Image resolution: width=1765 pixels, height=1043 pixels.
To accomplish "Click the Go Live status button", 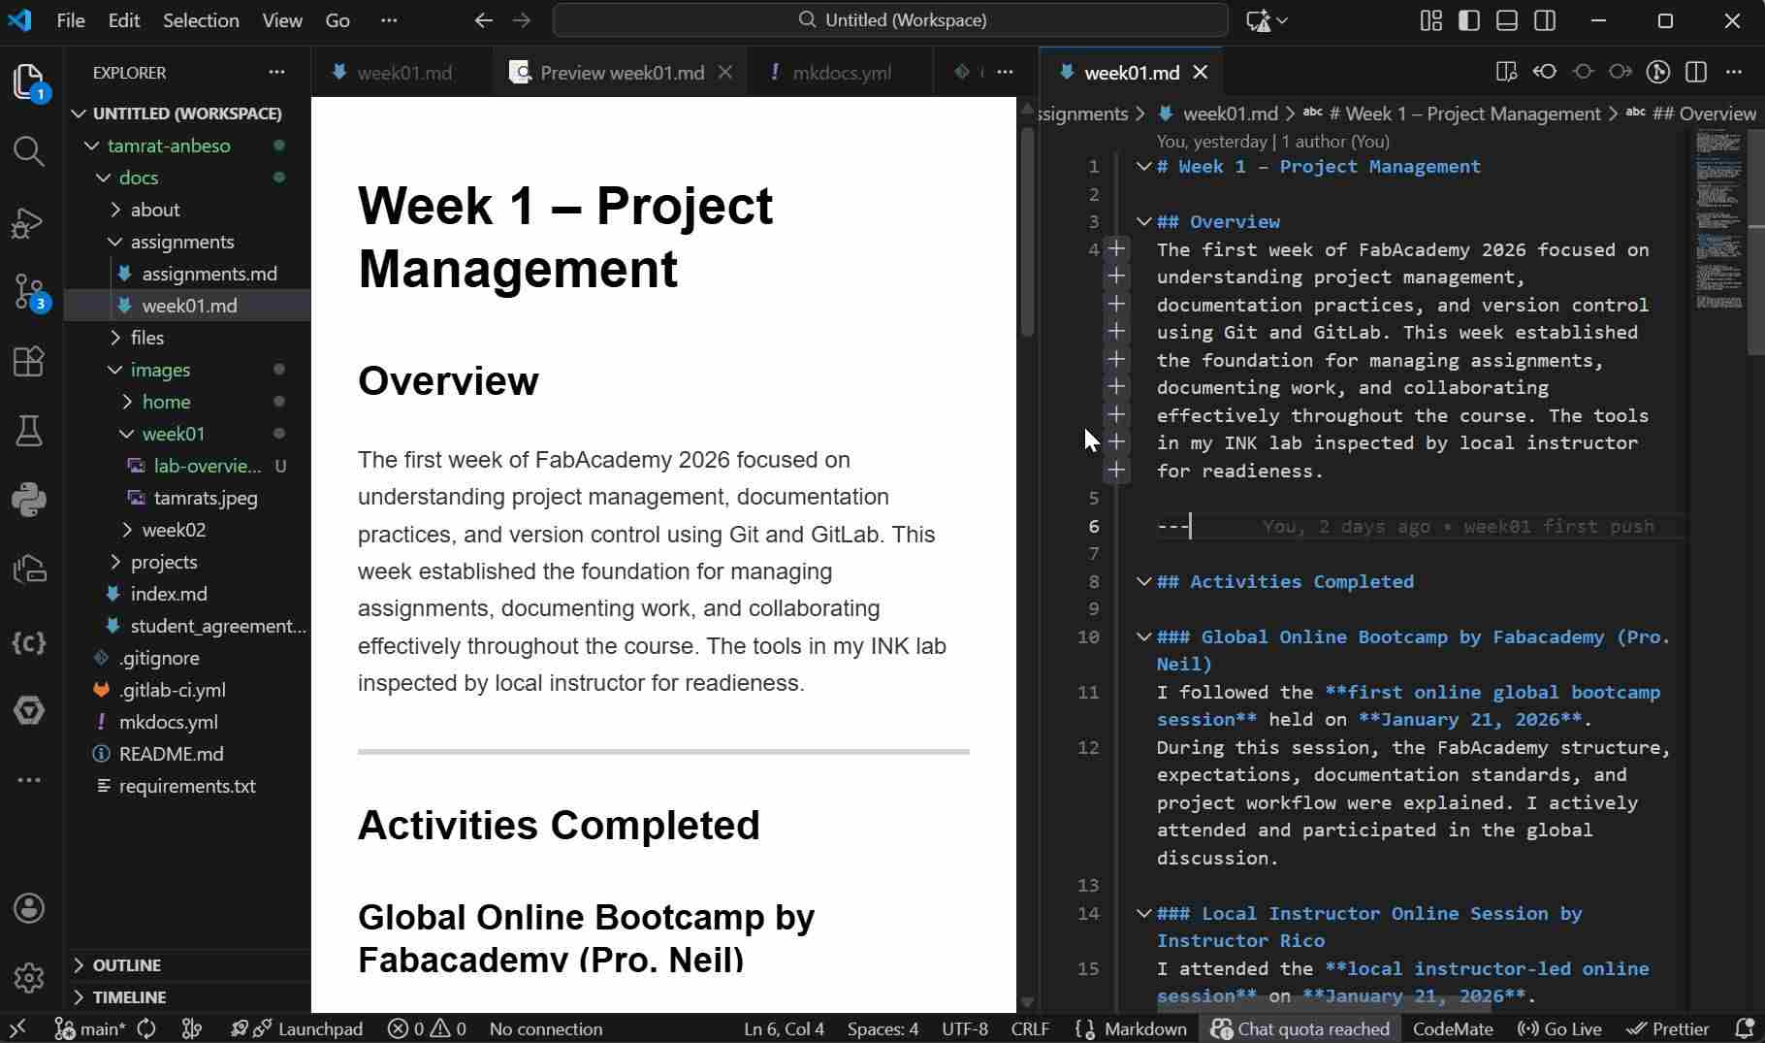I will coord(1559,1028).
